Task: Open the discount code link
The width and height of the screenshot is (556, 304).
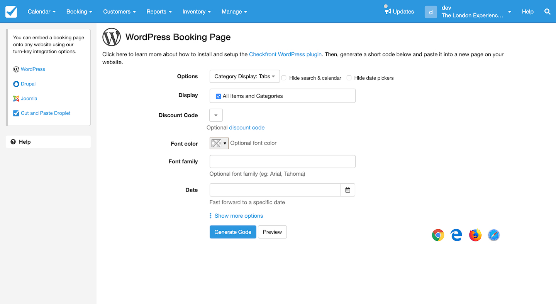Action: coord(247,128)
